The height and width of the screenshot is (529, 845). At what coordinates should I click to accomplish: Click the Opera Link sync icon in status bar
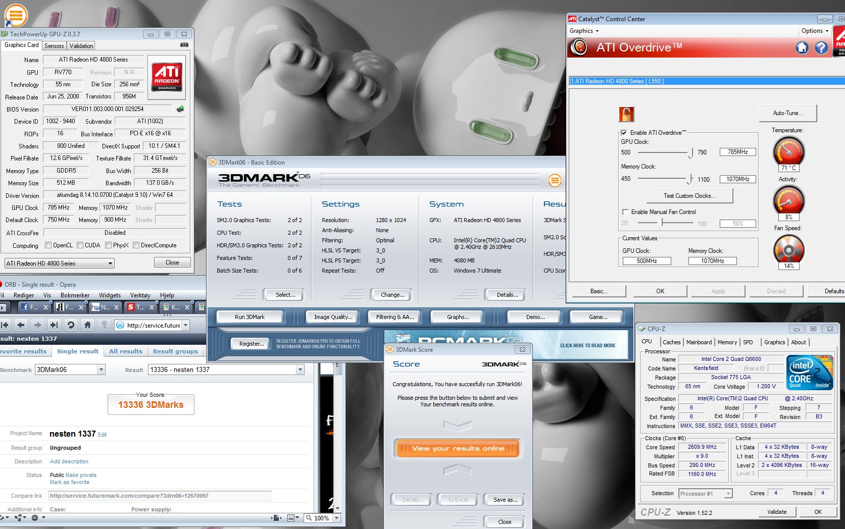[3, 517]
